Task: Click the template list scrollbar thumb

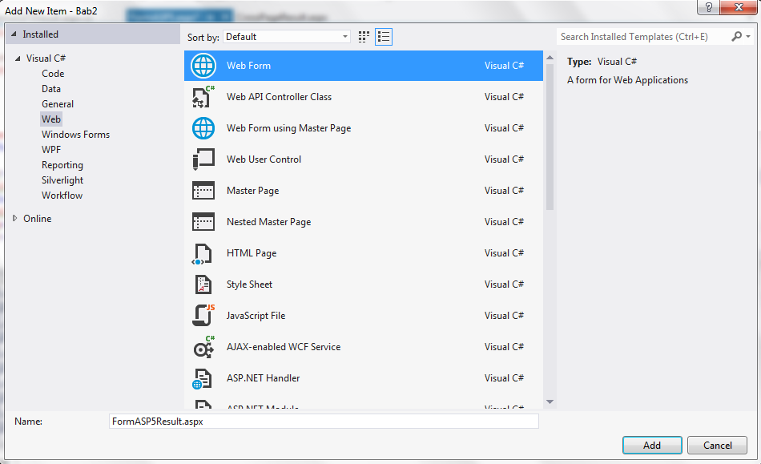Action: tap(550, 137)
